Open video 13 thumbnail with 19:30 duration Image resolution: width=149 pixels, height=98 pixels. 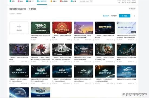(41, 71)
